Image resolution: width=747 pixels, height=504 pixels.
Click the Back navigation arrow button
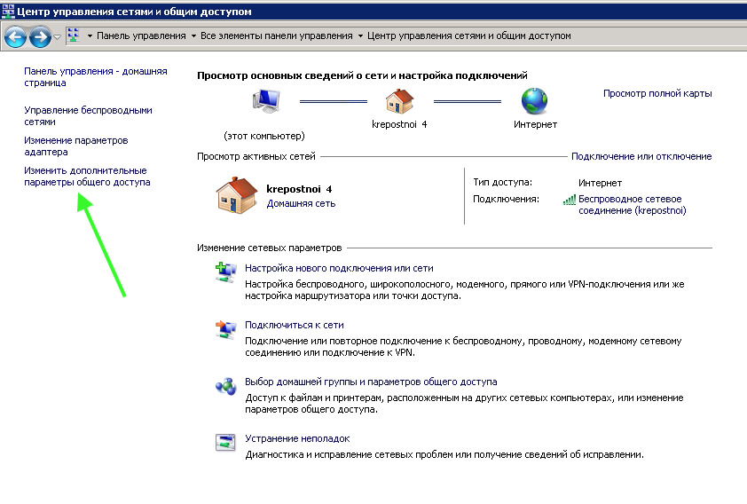coord(15,36)
